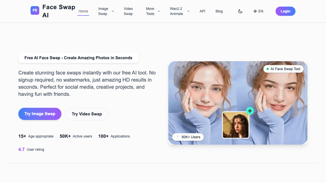326x183 pixels.
Task: Expand the More Tools dropdown chevron
Action: point(159,11)
